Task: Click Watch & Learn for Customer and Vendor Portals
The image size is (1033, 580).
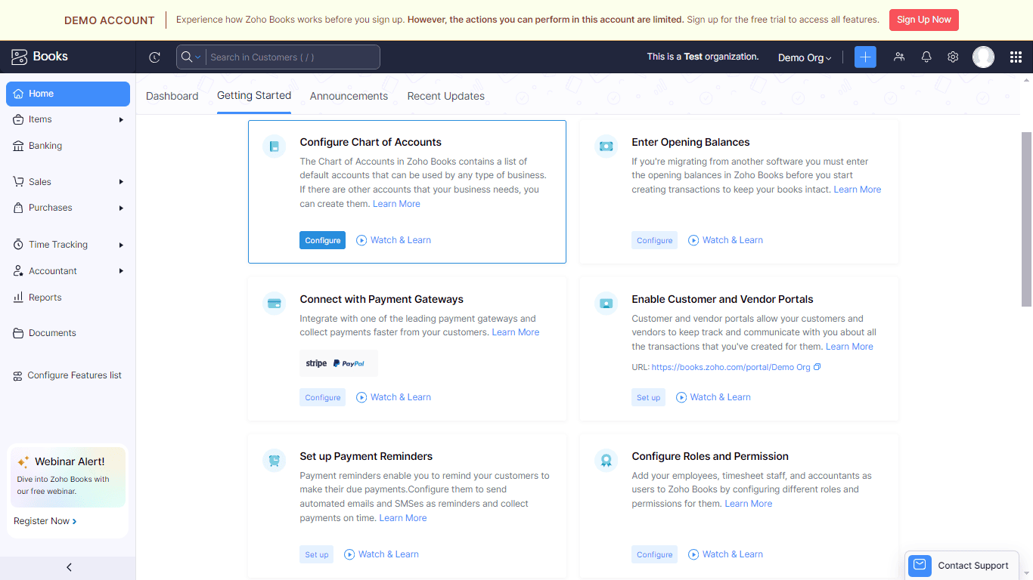Action: click(x=714, y=397)
